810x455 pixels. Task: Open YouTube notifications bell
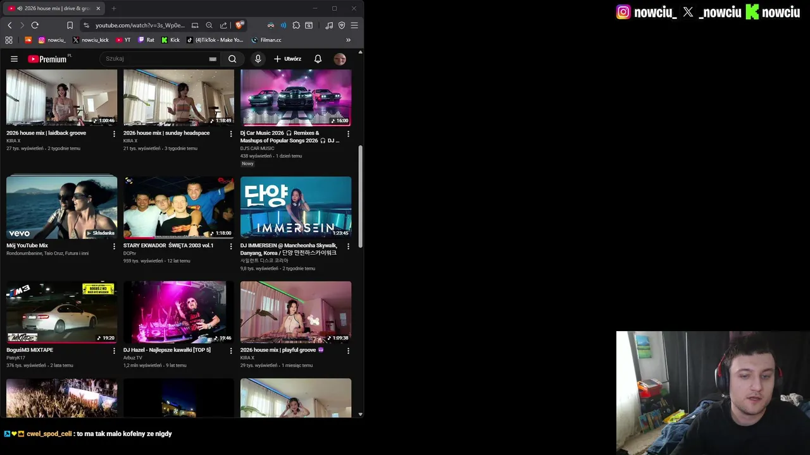(x=318, y=59)
